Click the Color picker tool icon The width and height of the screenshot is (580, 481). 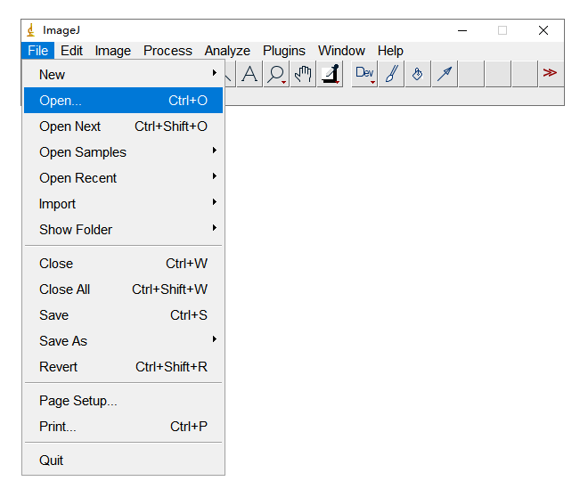[x=331, y=74]
